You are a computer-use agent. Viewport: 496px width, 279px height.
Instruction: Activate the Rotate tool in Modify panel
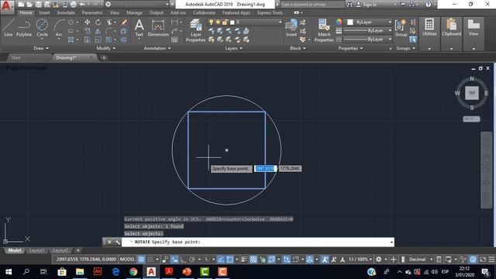tap(98, 22)
